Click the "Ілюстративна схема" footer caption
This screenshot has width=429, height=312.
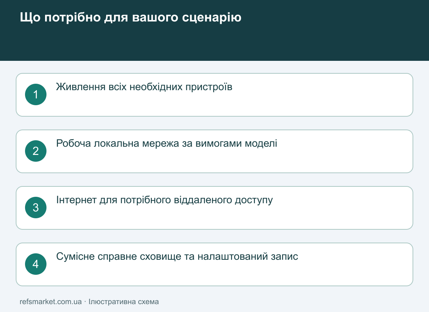click(x=124, y=302)
